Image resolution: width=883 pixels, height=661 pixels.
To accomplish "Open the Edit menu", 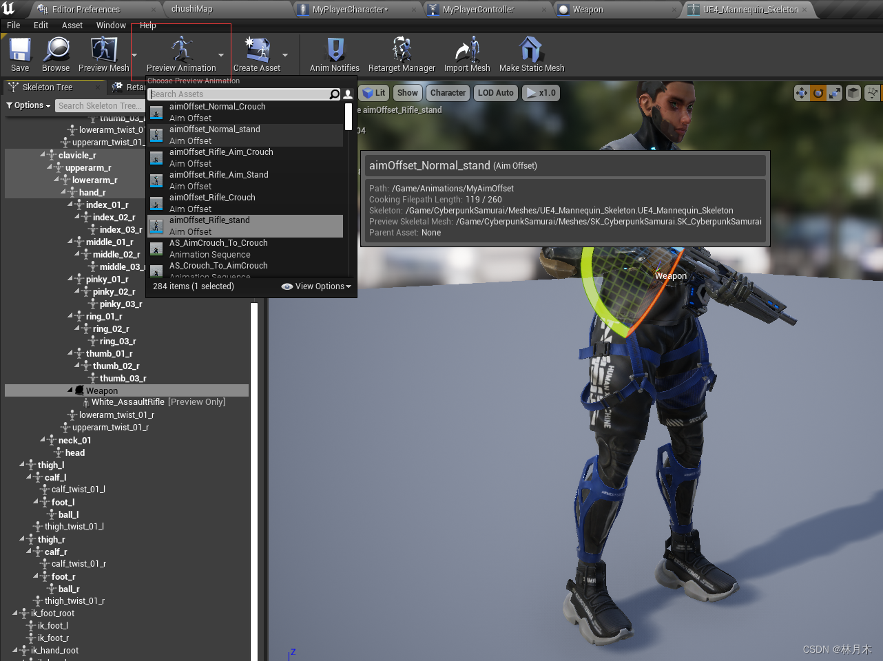I will pos(41,25).
